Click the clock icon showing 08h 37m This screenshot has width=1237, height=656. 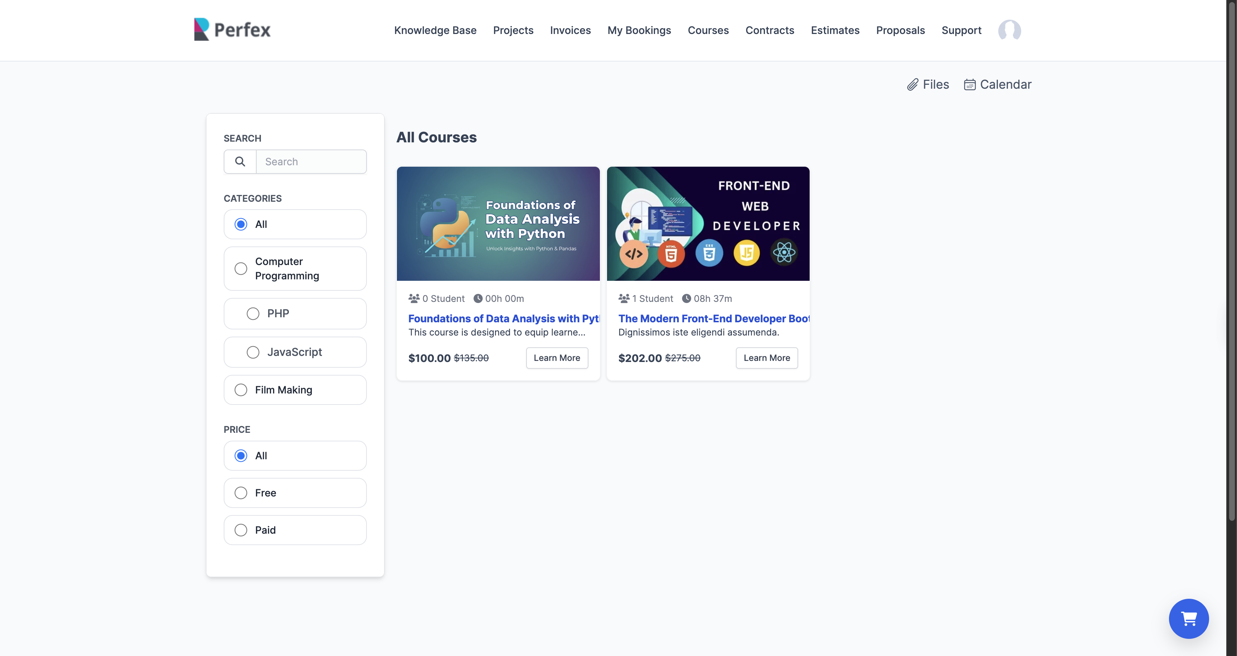(x=686, y=298)
